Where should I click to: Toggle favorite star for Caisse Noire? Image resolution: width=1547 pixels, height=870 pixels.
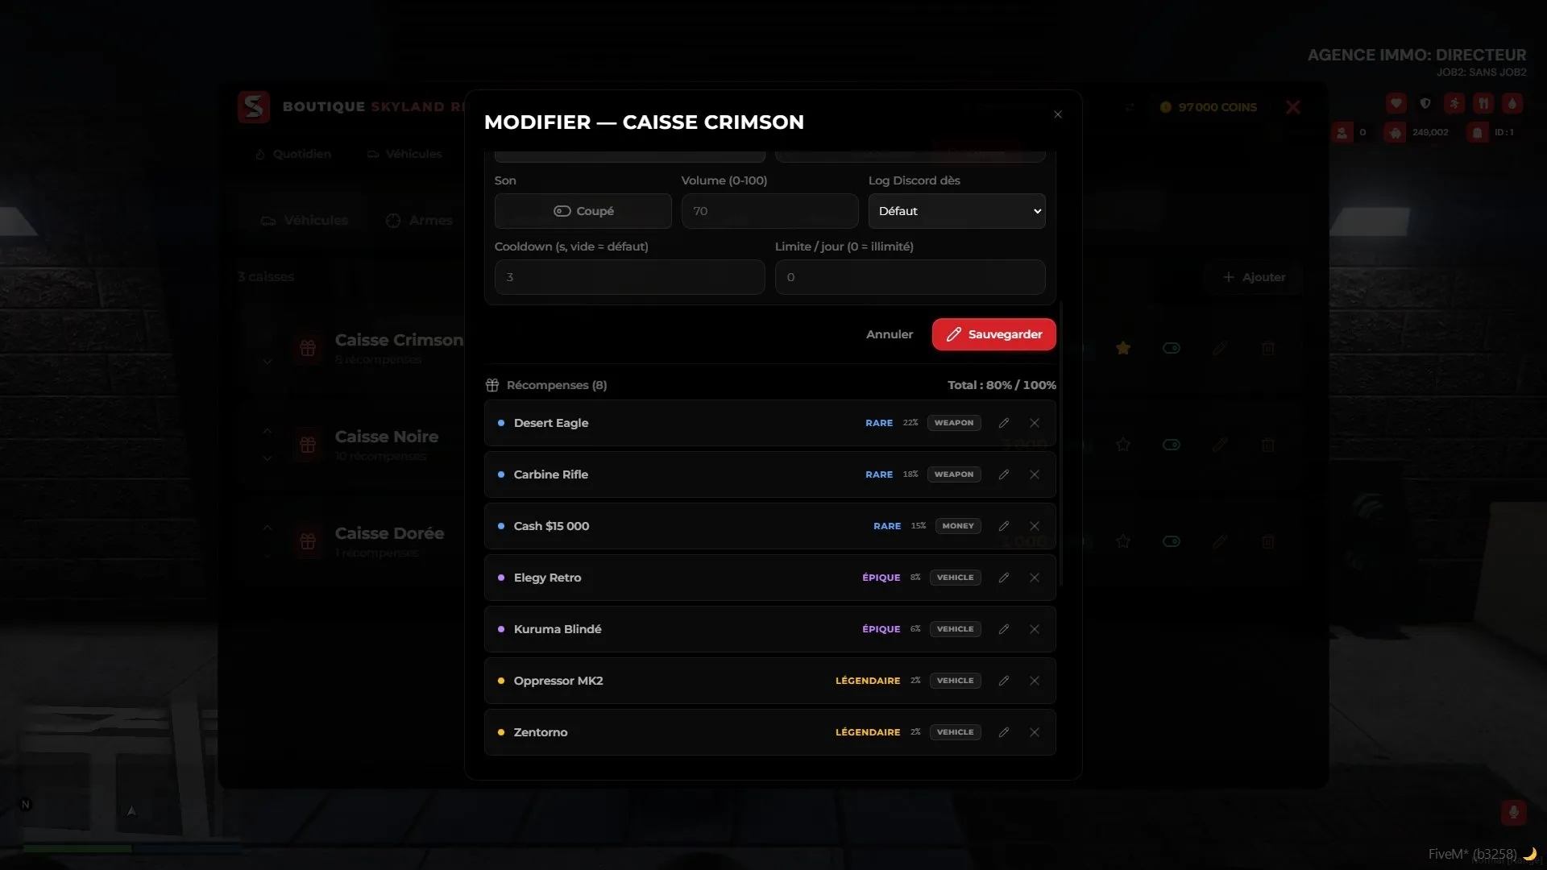click(1123, 445)
